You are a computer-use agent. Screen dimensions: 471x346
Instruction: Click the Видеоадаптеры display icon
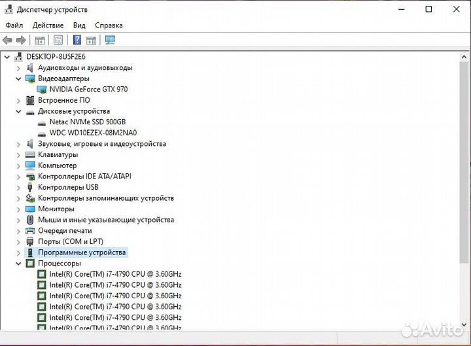coord(30,78)
